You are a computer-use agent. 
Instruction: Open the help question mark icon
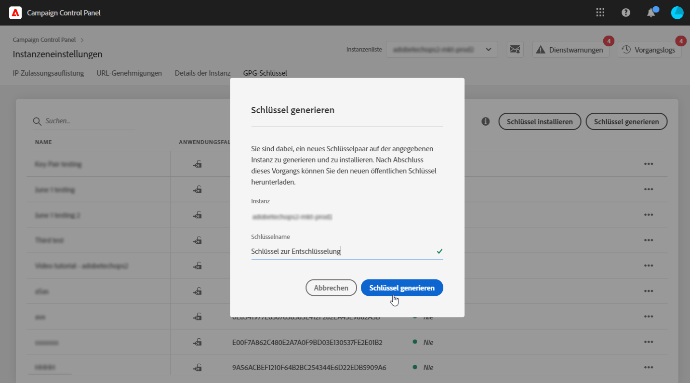tap(626, 13)
